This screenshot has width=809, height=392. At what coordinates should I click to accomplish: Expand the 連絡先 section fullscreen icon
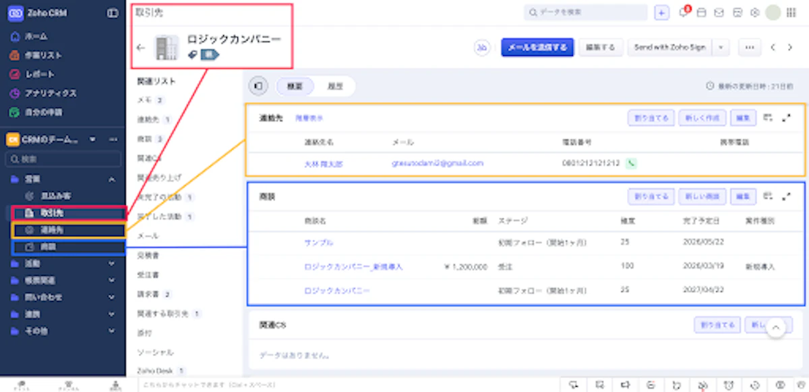coord(786,117)
